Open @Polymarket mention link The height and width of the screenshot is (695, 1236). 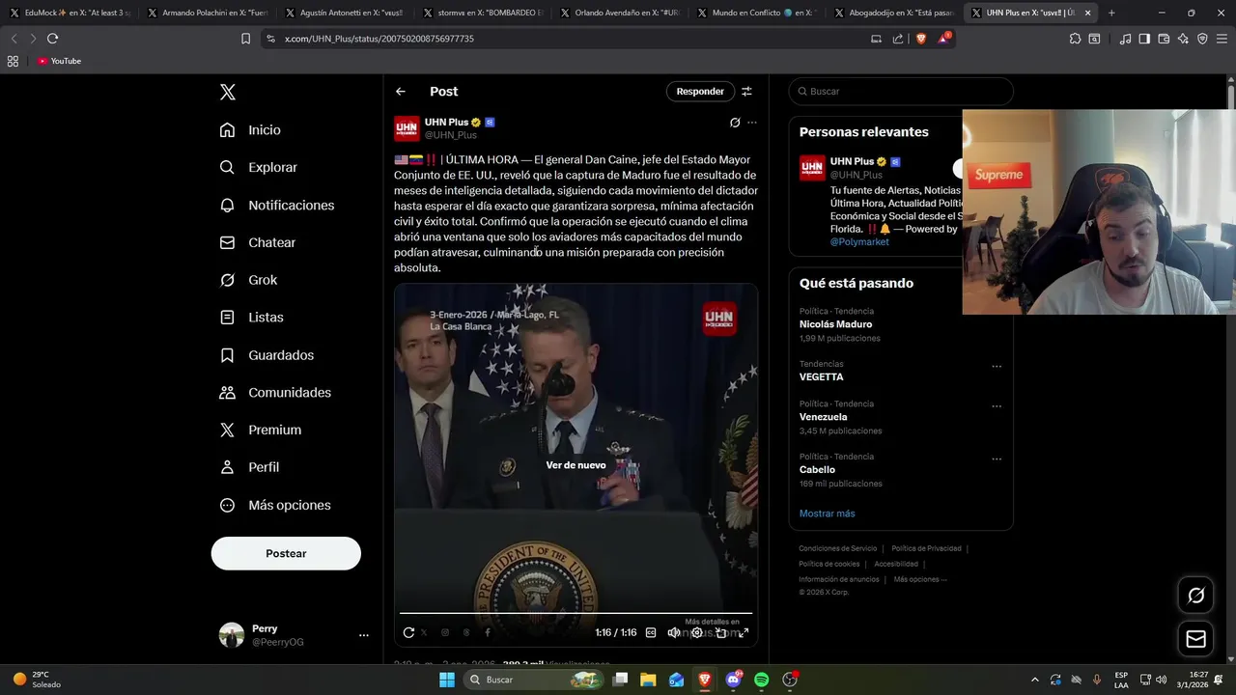(x=859, y=242)
